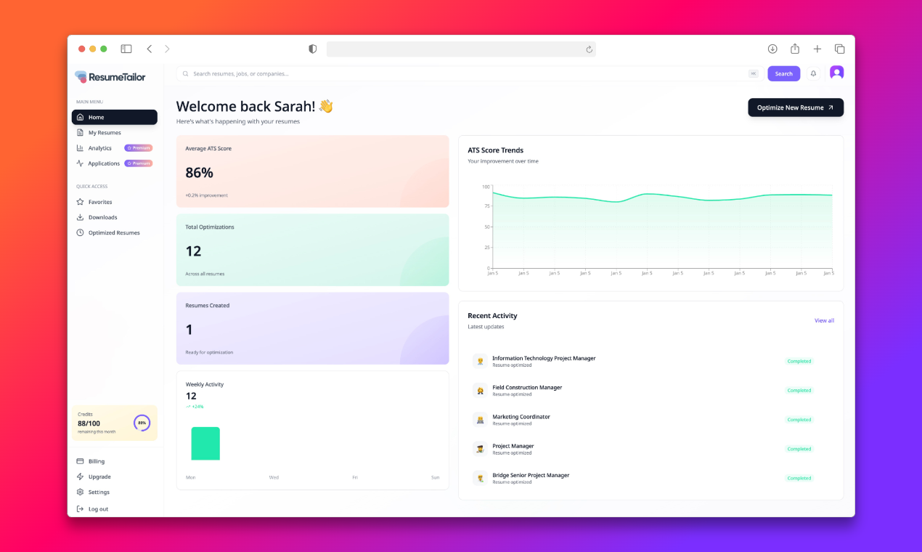Viewport: 922px width, 552px height.
Task: Open the Home sidebar item
Action: [114, 117]
